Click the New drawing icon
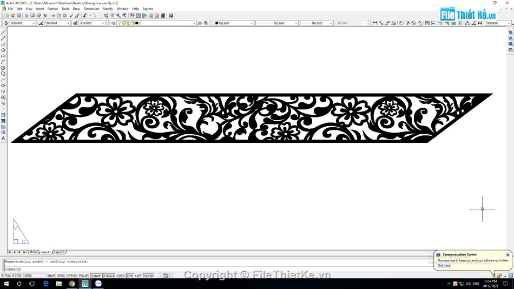The height and width of the screenshot is (289, 514). coord(6,15)
